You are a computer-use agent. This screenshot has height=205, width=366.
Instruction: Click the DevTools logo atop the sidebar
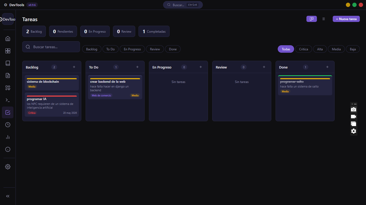8,19
